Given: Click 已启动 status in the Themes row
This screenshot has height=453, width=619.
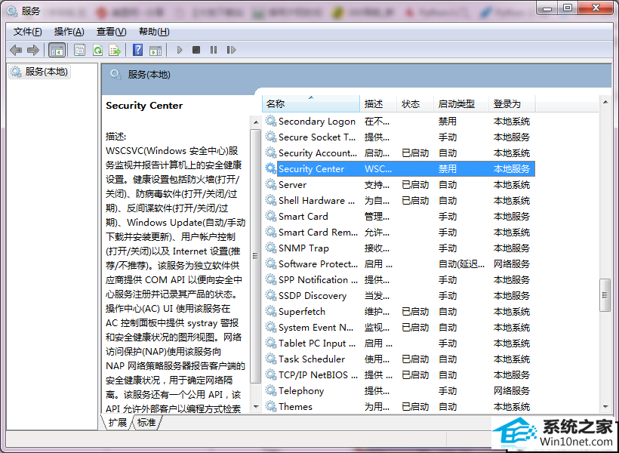Looking at the screenshot, I should [415, 406].
